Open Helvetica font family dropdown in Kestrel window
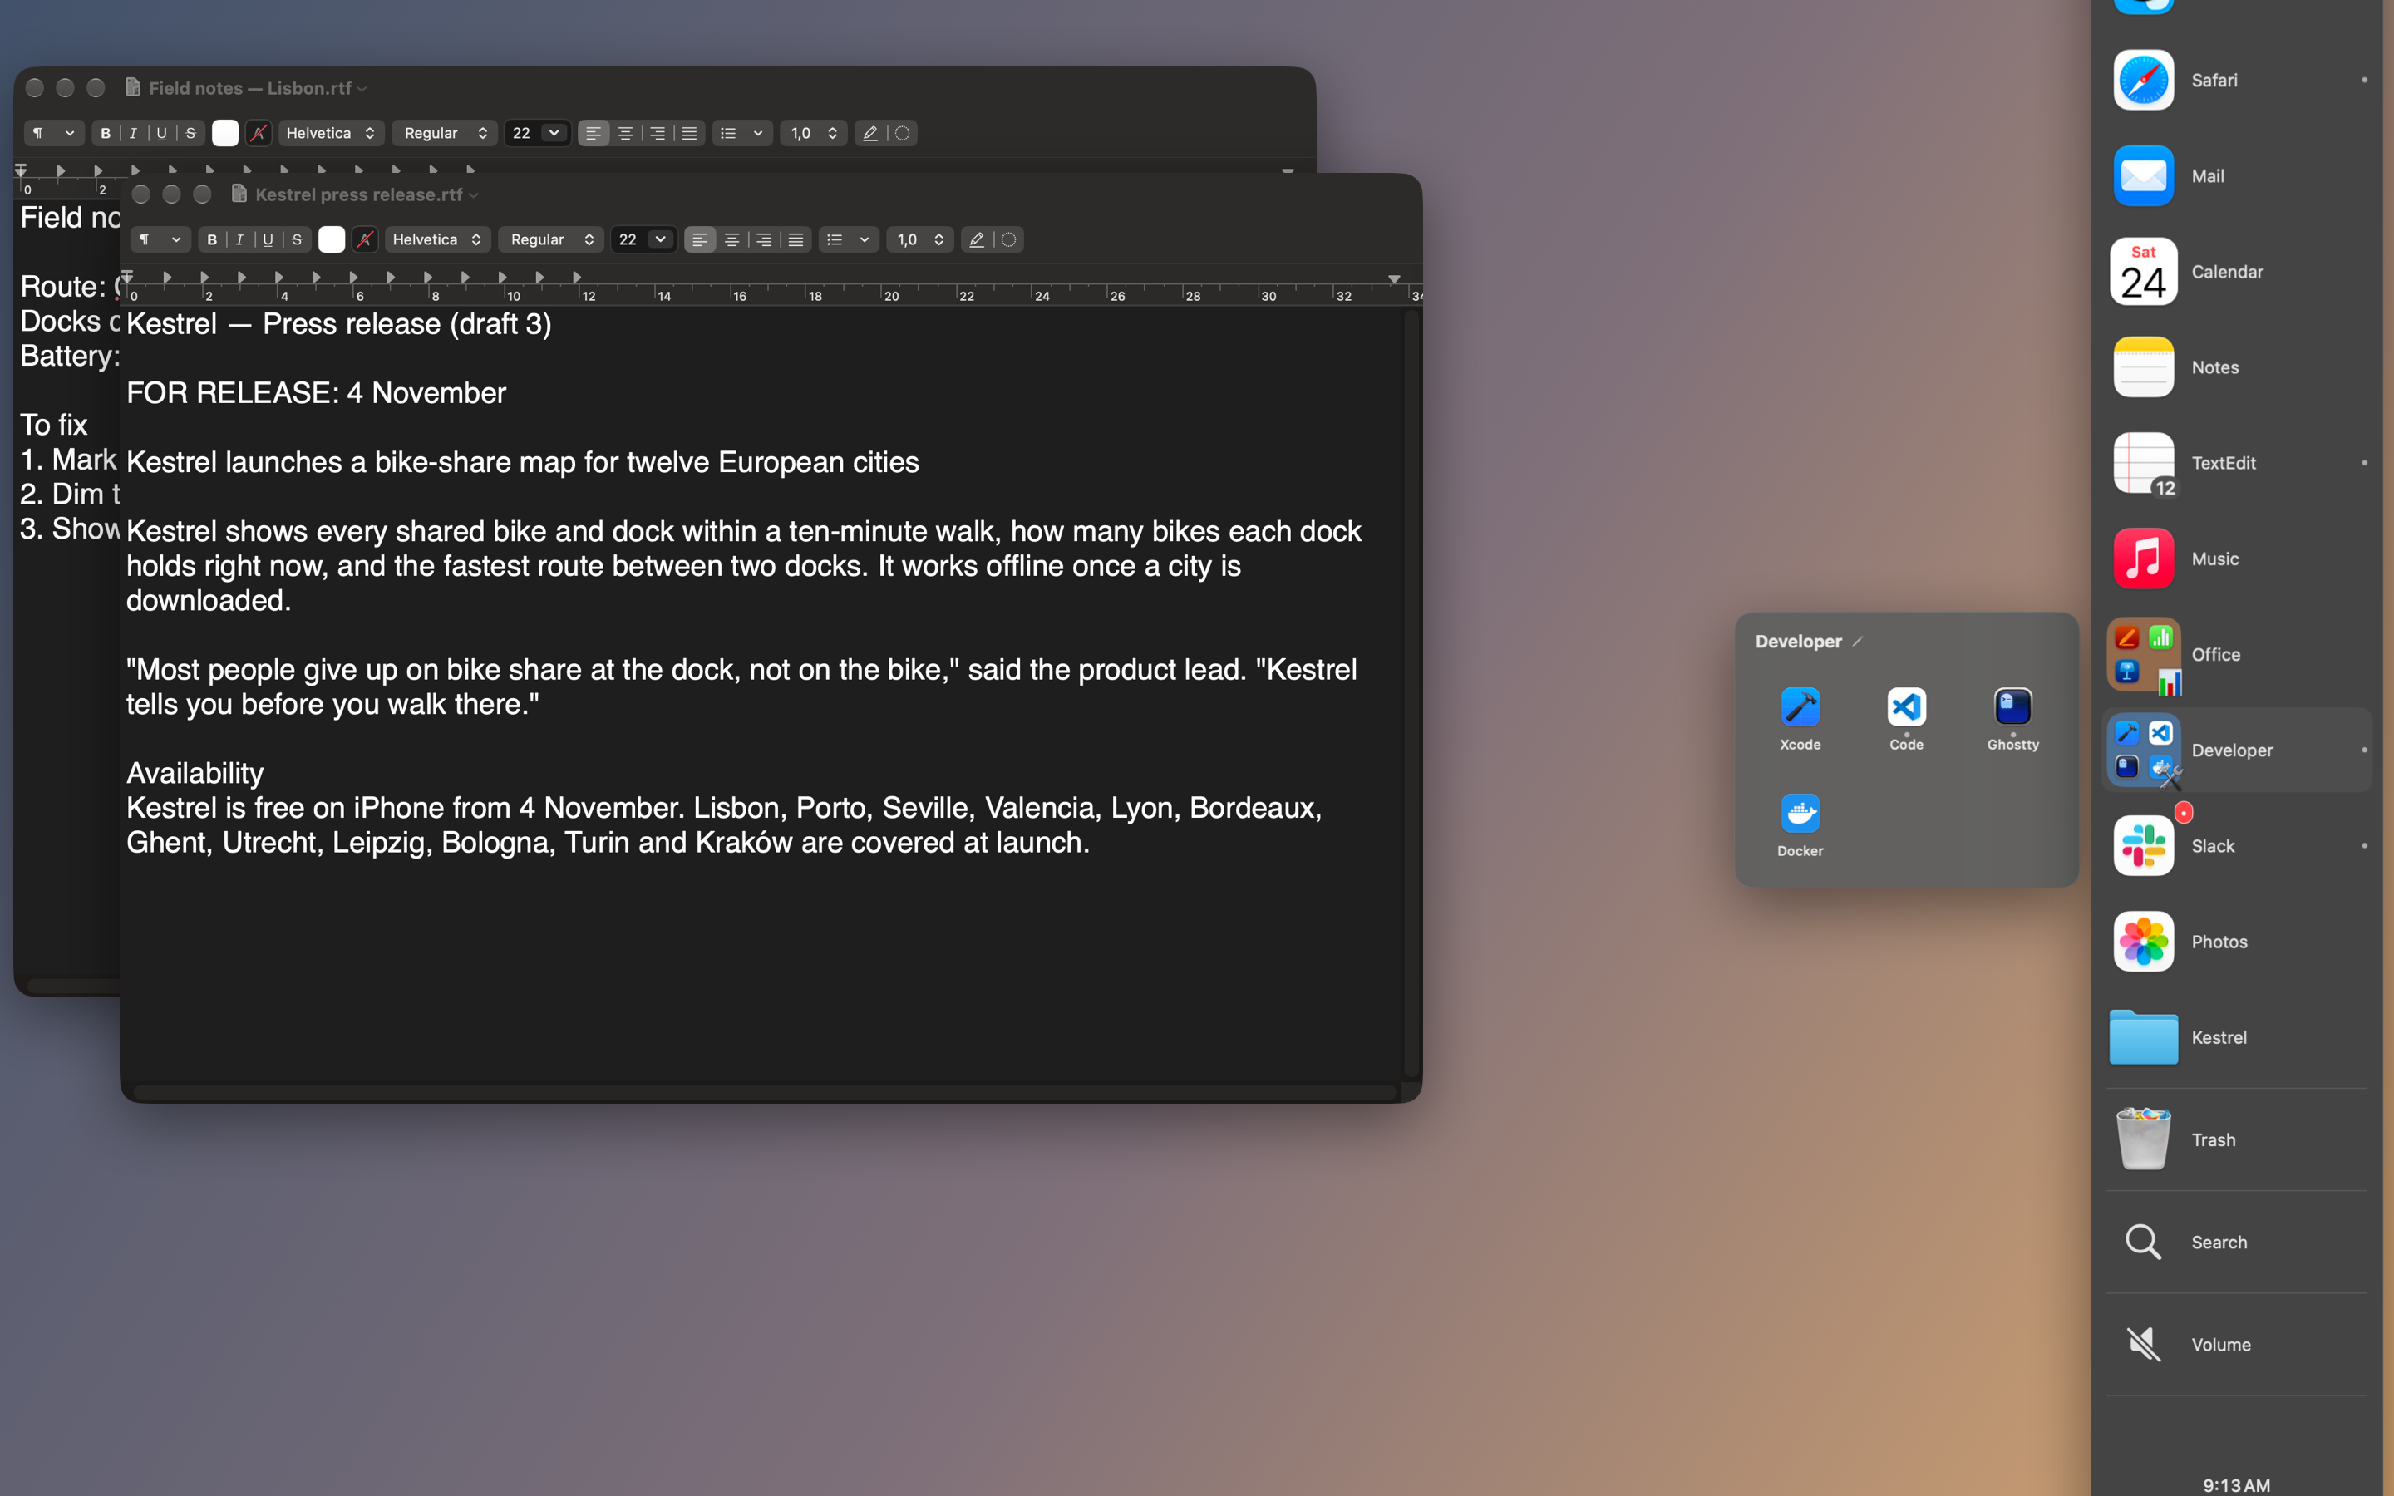The width and height of the screenshot is (2394, 1496). tap(437, 239)
